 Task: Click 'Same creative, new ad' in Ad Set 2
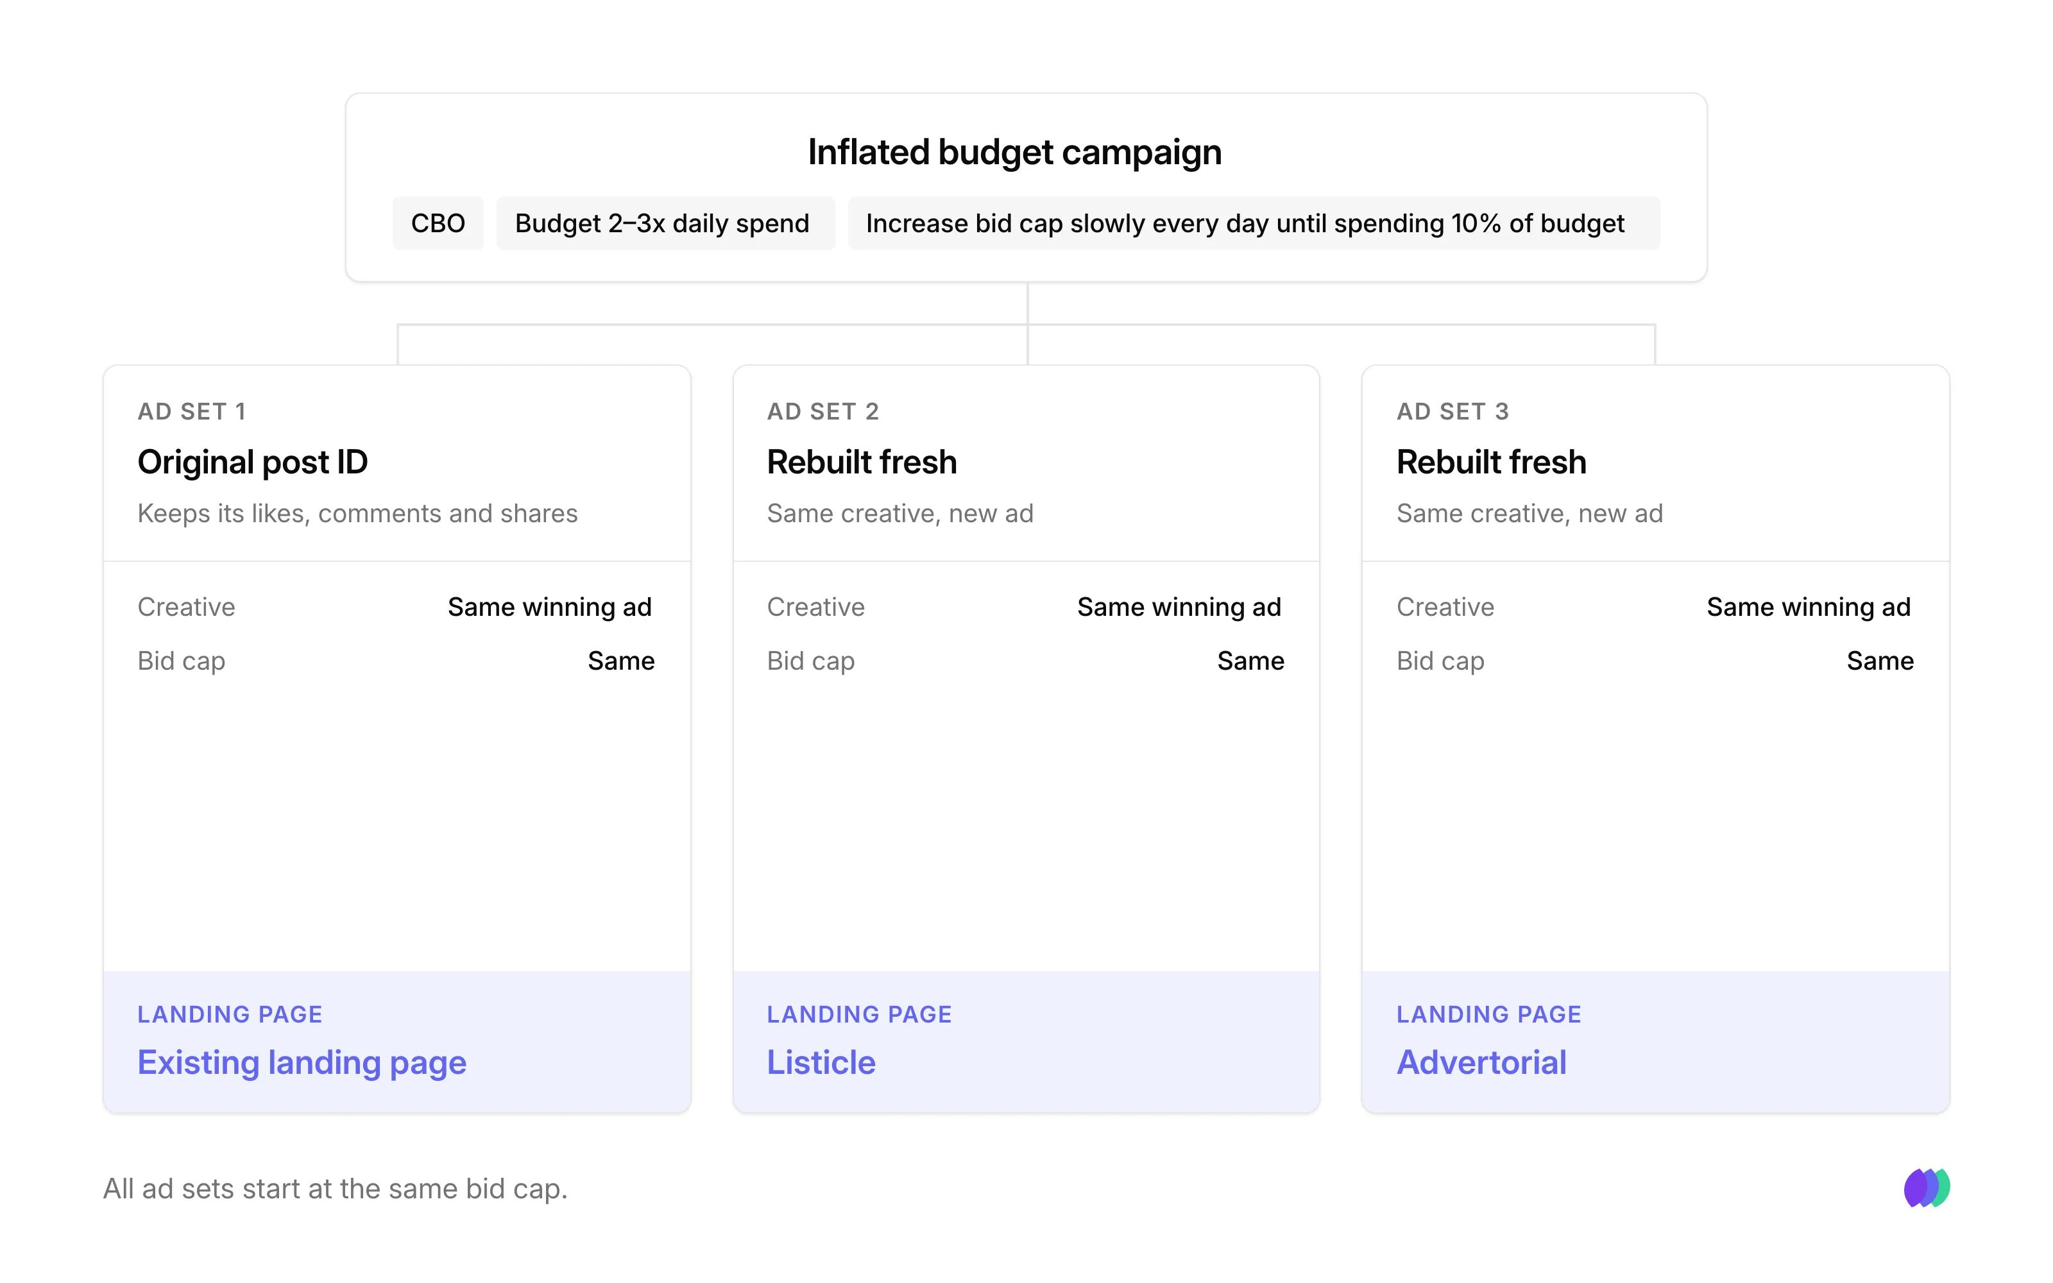[x=900, y=513]
